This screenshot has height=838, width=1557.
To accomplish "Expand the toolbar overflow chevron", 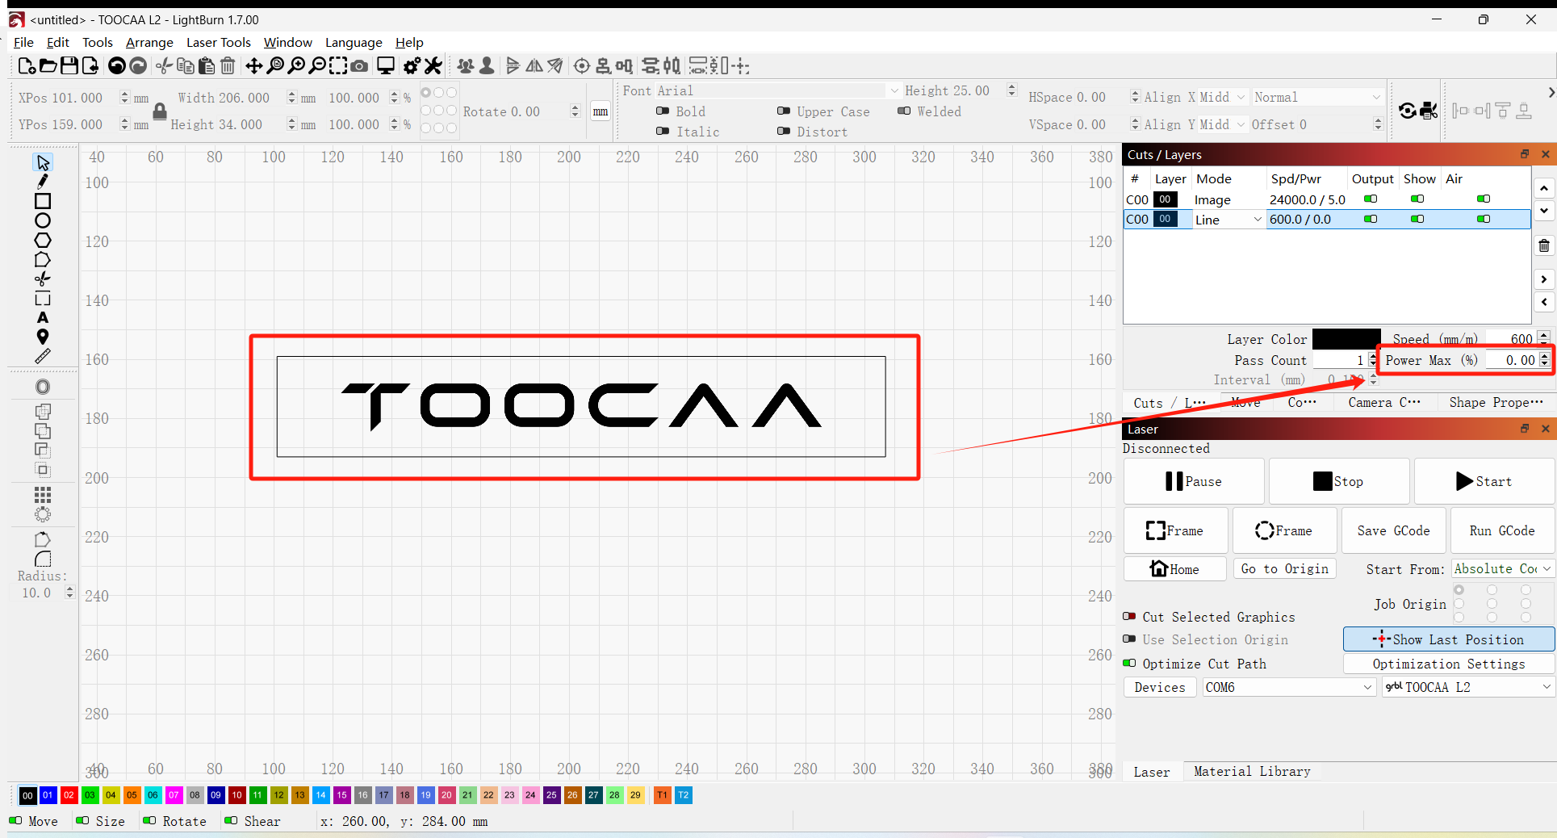I will (1551, 92).
